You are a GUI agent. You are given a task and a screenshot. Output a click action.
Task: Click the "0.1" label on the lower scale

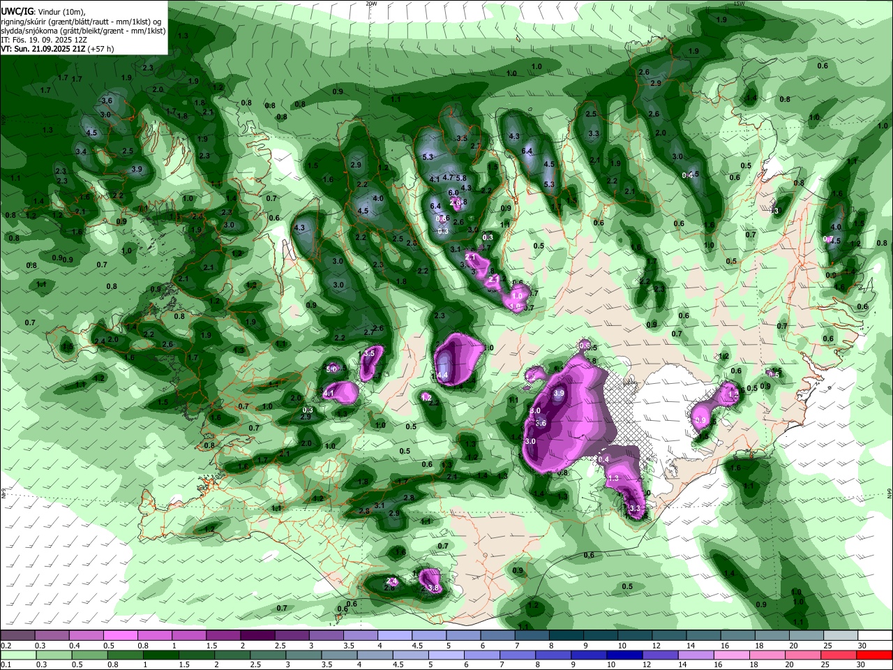coord(6,664)
